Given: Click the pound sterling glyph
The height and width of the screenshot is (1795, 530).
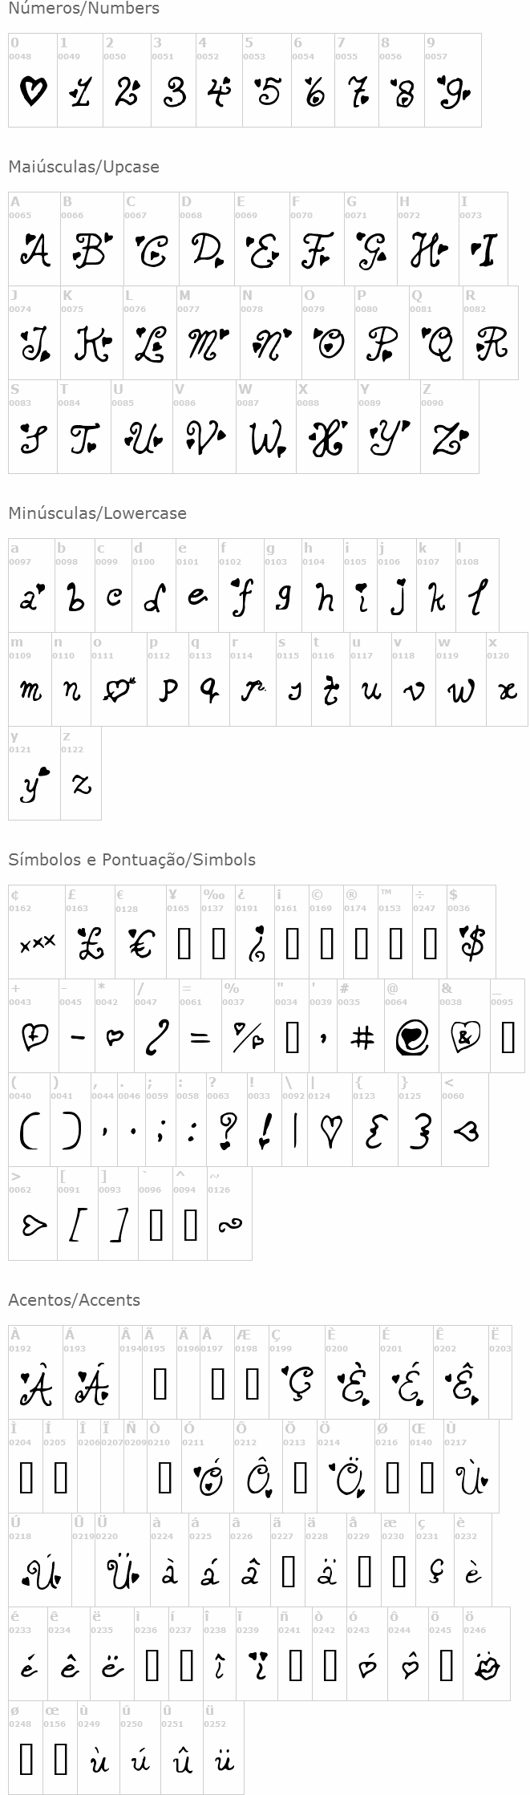Looking at the screenshot, I should [91, 943].
